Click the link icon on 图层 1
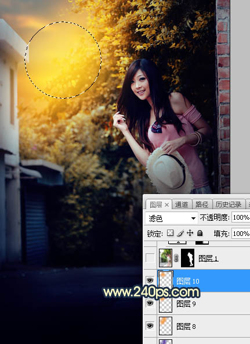This screenshot has width=250, height=344. click(176, 258)
